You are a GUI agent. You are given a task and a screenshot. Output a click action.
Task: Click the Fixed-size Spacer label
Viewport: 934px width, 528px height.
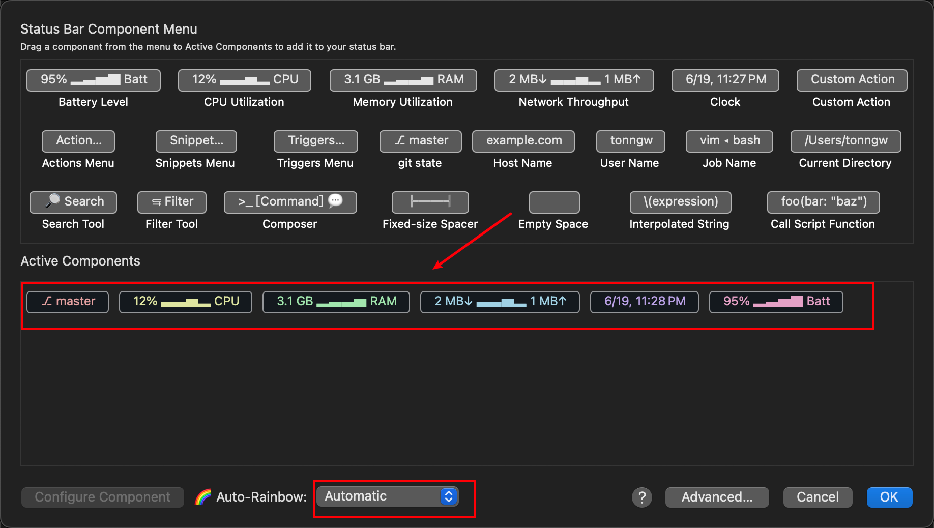pyautogui.click(x=430, y=224)
